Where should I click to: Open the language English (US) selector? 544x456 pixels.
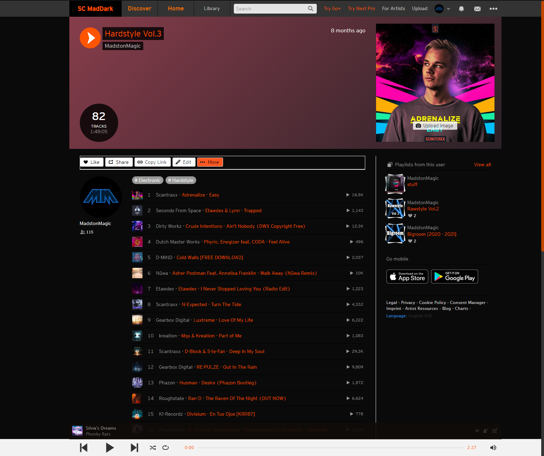point(420,315)
